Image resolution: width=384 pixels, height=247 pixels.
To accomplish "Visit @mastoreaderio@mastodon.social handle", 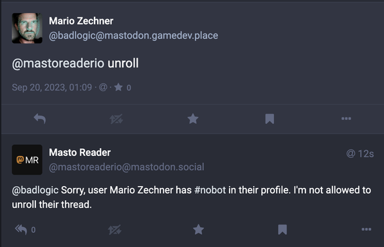I will click(127, 167).
